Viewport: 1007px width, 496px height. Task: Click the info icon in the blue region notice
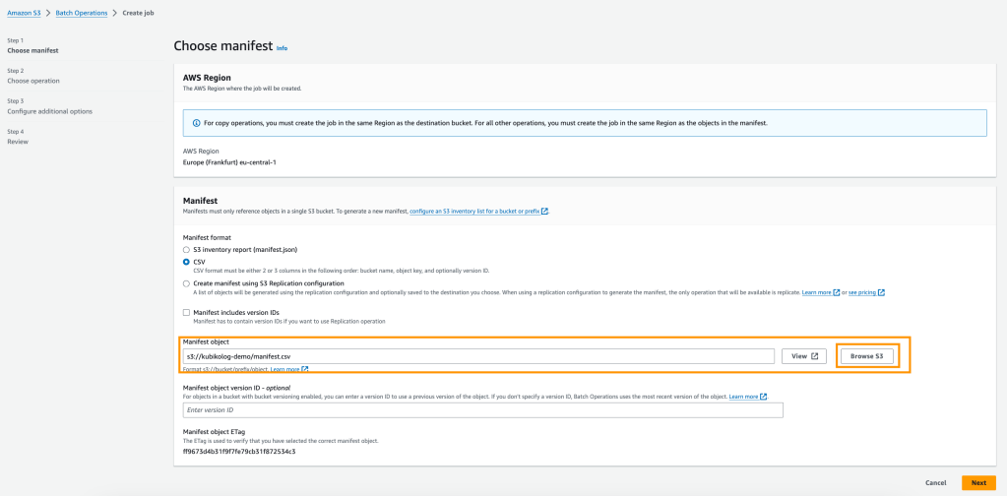pyautogui.click(x=194, y=123)
